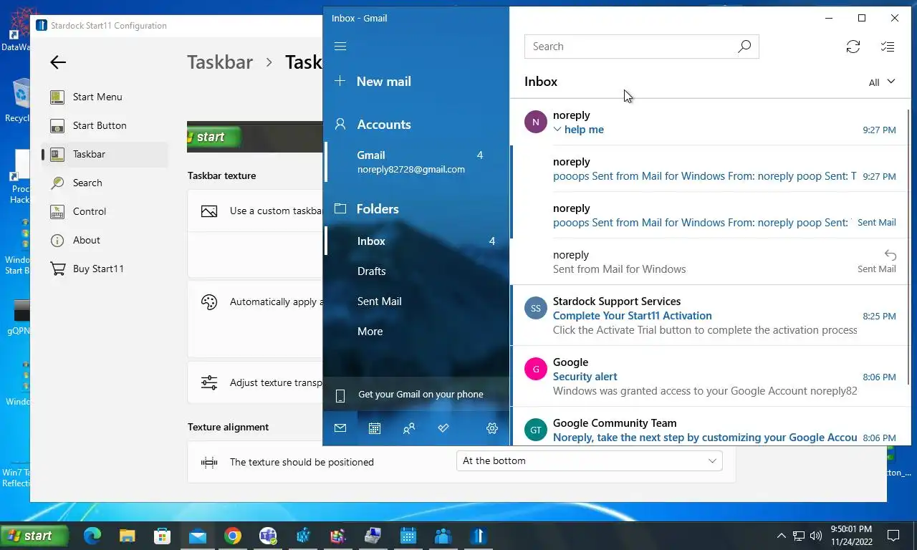917x550 pixels.
Task: Switch to Calendar icon in Mail sidebar
Action: [x=375, y=428]
